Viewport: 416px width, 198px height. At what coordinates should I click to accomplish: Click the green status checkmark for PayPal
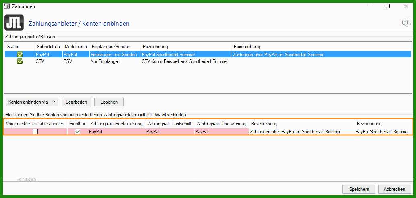(x=20, y=55)
